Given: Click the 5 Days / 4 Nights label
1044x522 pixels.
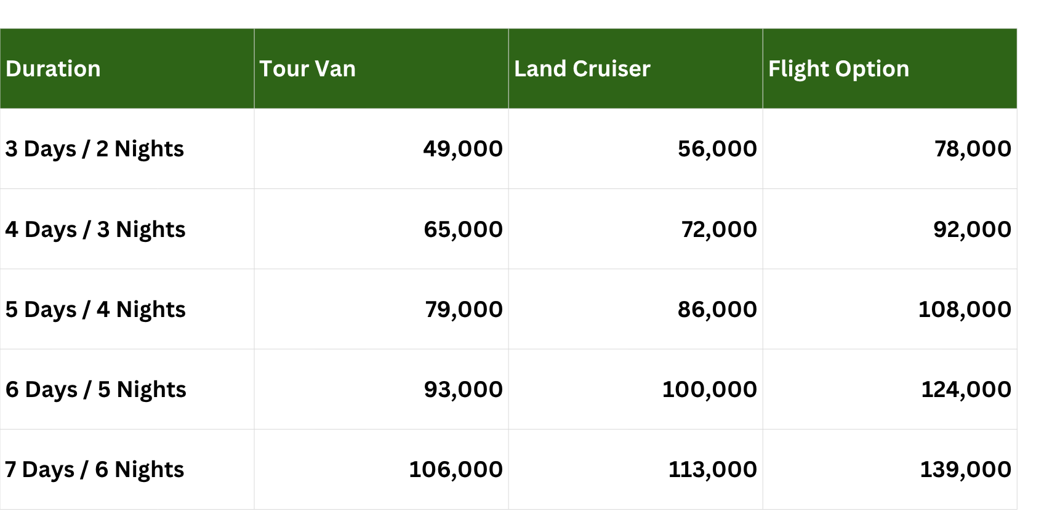Looking at the screenshot, I should click(x=95, y=310).
